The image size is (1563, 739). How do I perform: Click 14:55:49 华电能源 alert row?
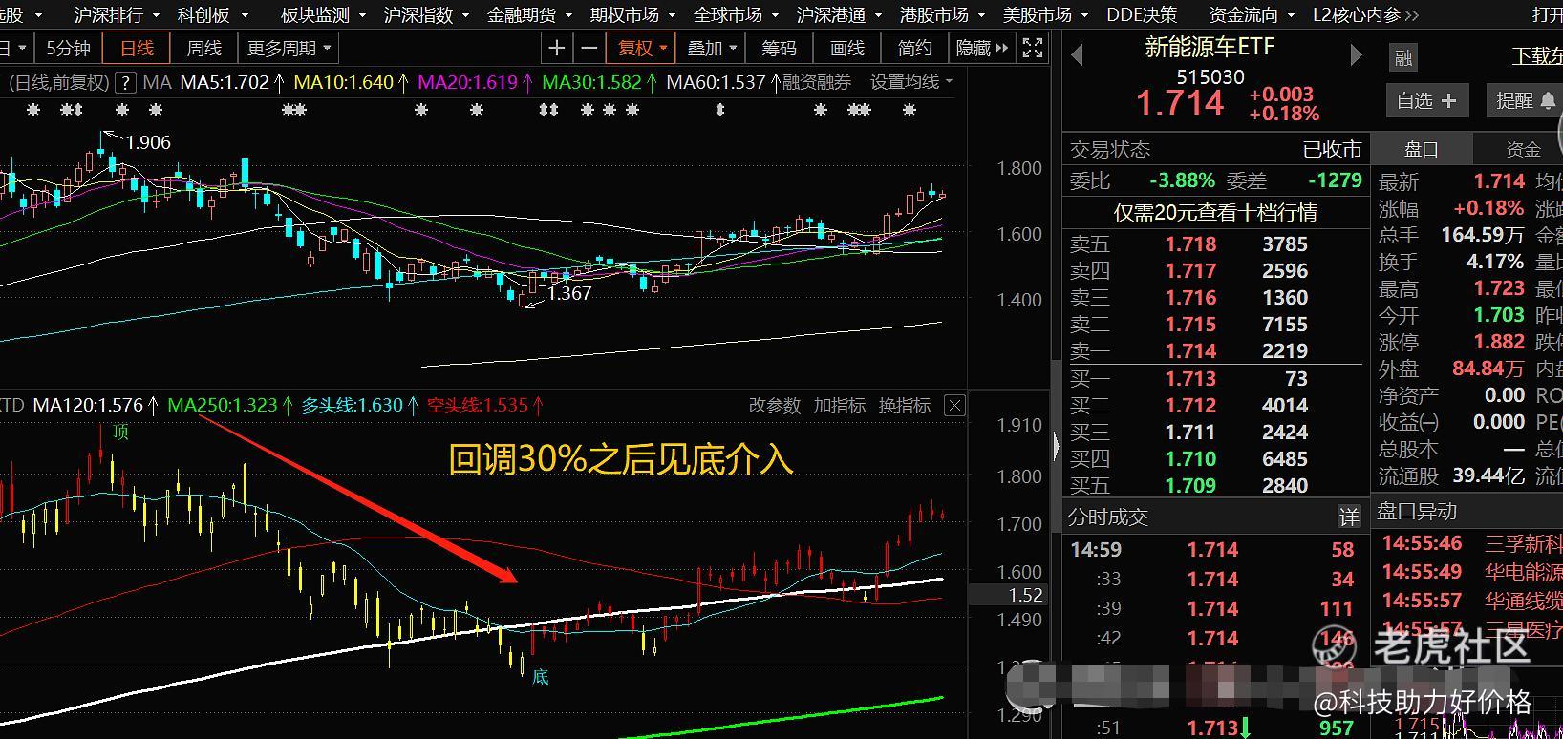(x=1471, y=573)
